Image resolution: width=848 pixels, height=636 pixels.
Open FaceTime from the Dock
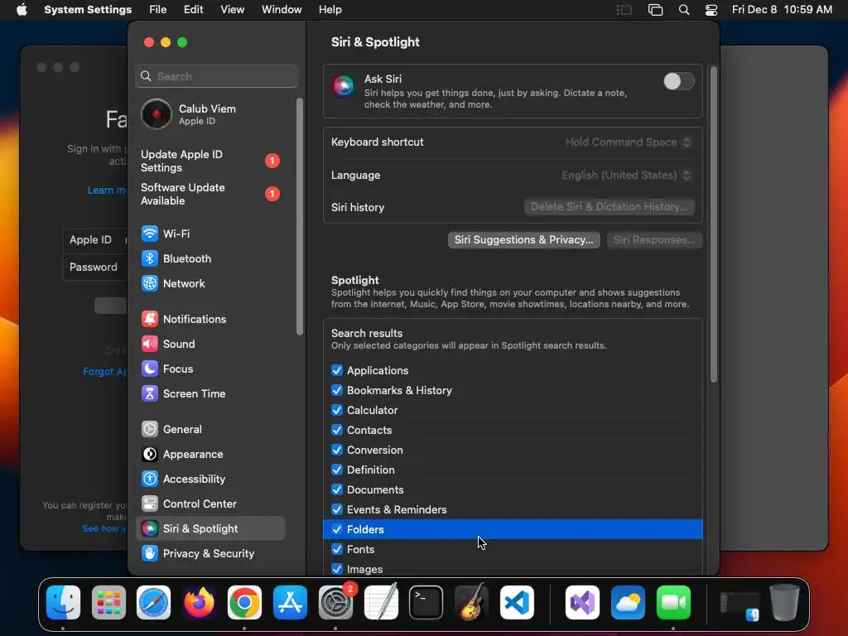point(673,603)
